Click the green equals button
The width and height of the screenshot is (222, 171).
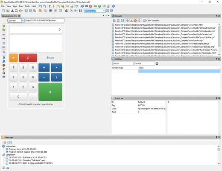[50, 92]
